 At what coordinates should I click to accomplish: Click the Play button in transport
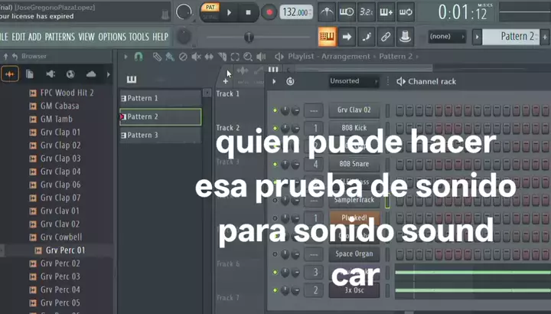[x=230, y=12]
